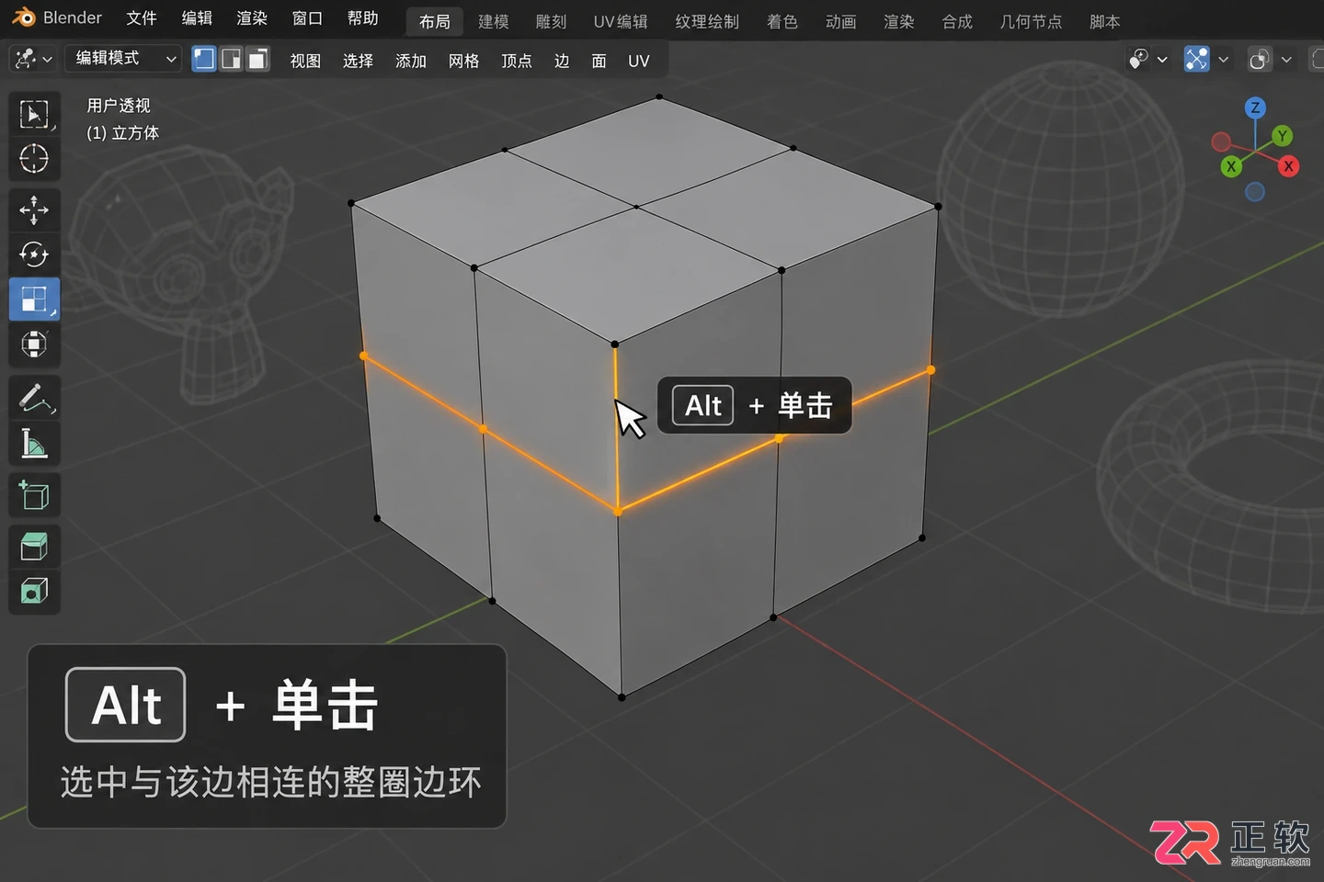Select the Annotate pencil tool
1324x882 pixels.
point(34,398)
